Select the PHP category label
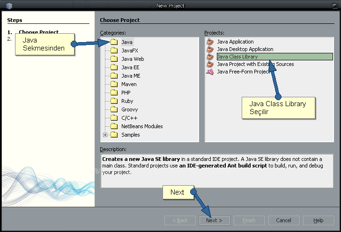341x232 pixels. point(126,93)
